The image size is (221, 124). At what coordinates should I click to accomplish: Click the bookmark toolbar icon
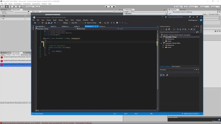(x=117, y=23)
